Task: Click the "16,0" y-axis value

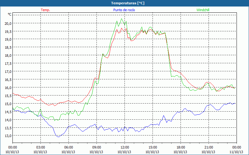Action: point(8,88)
